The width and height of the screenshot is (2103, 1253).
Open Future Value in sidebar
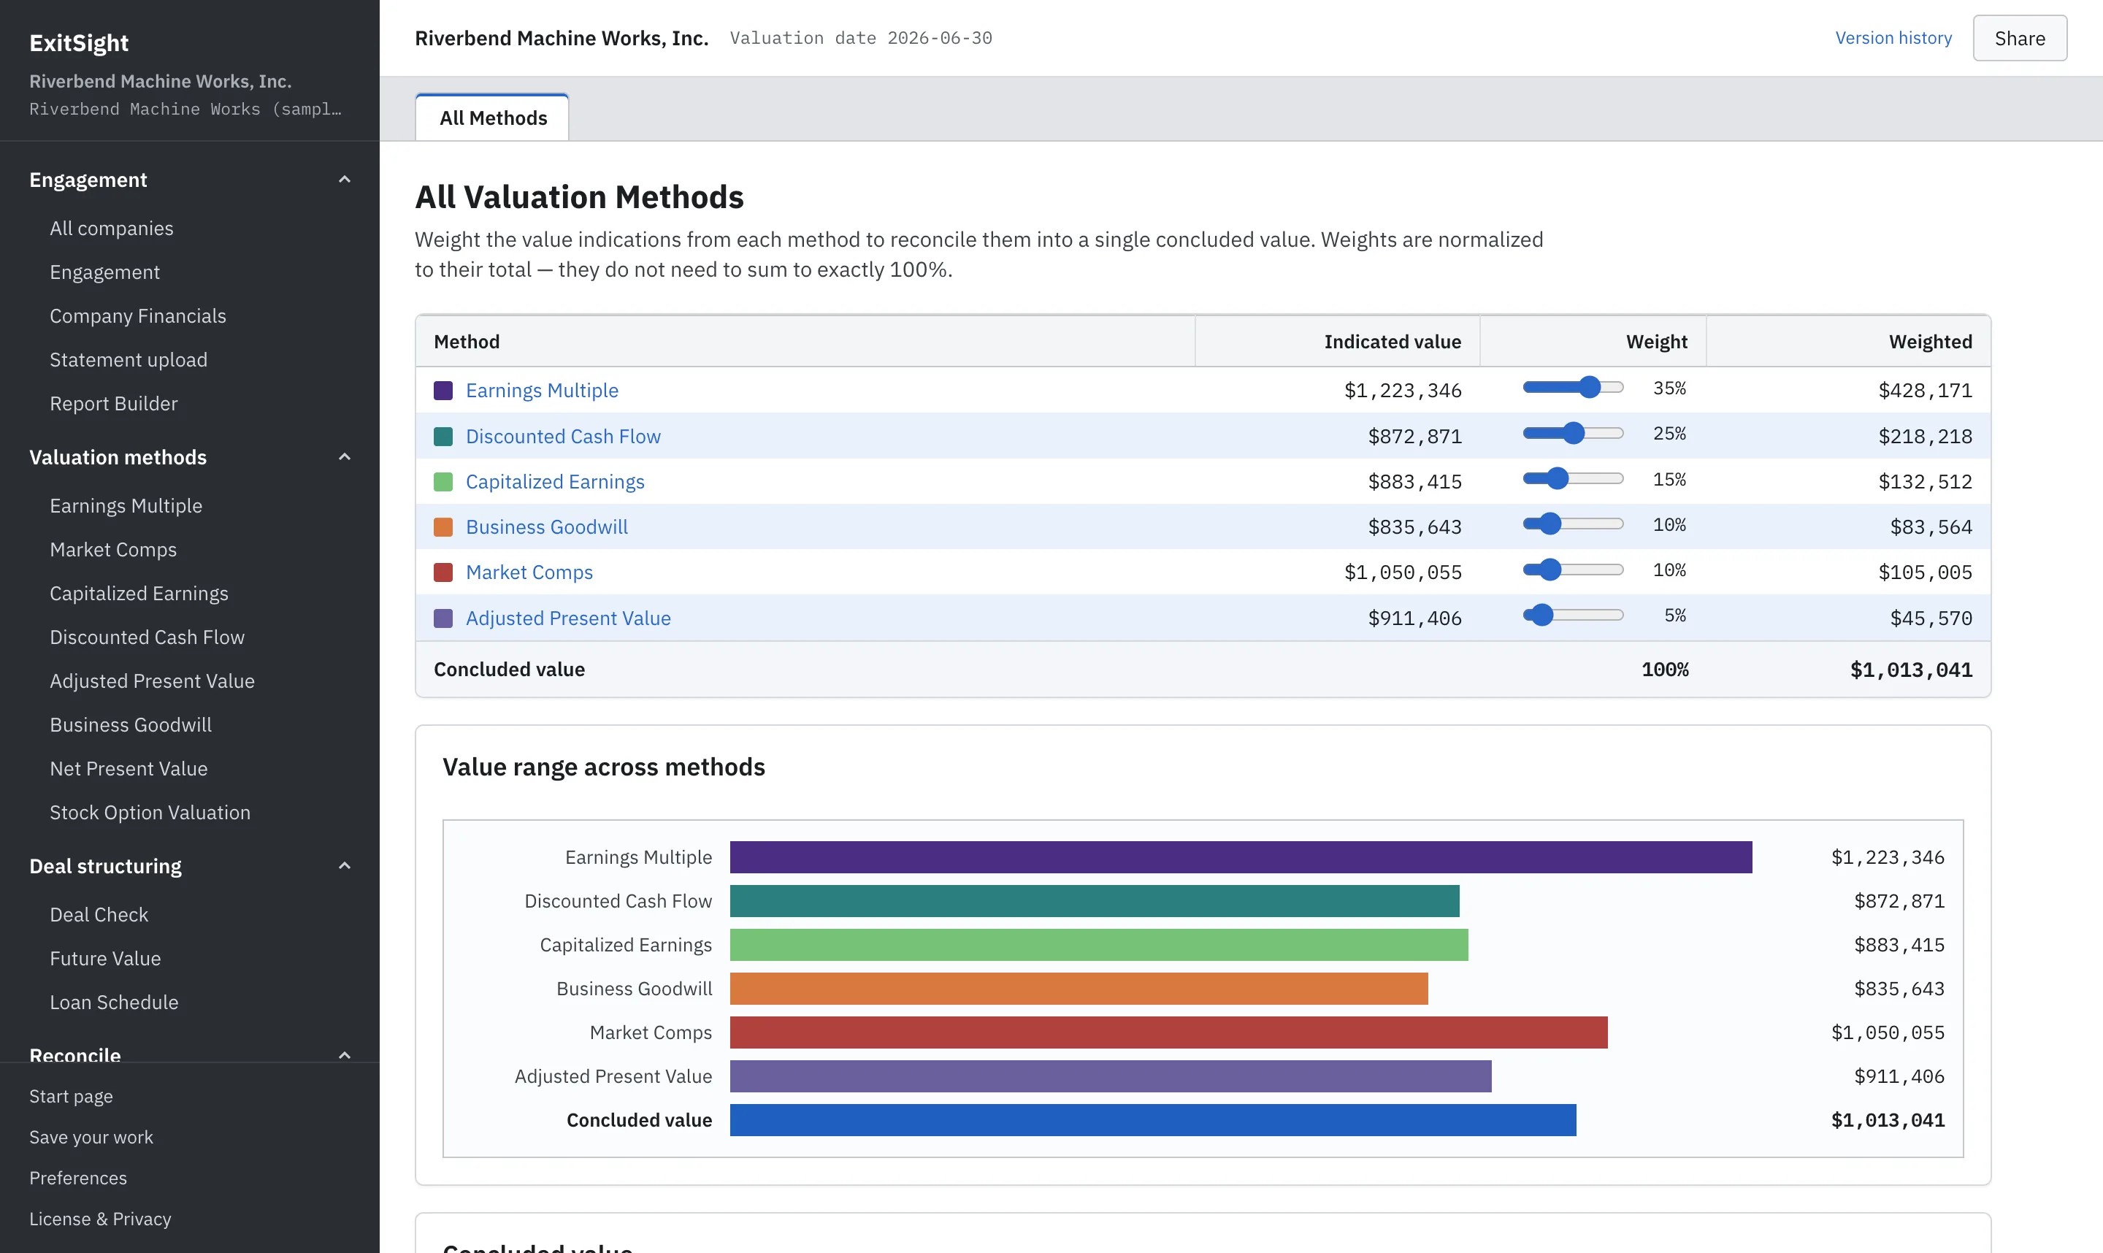106,958
